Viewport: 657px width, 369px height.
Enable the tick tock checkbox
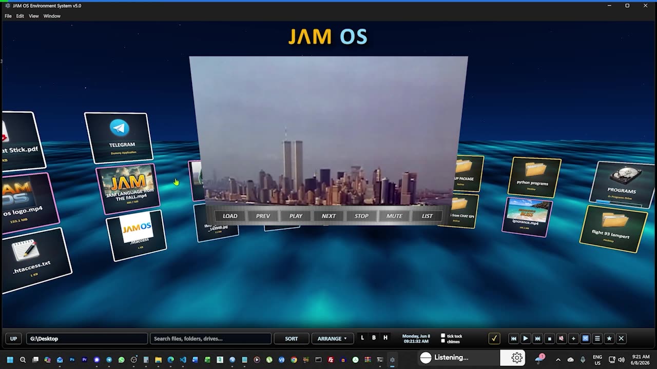[x=443, y=336]
